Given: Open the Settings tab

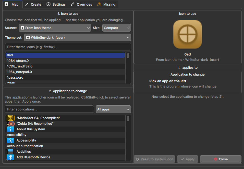Looking at the screenshot, I should pyautogui.click(x=56, y=4).
